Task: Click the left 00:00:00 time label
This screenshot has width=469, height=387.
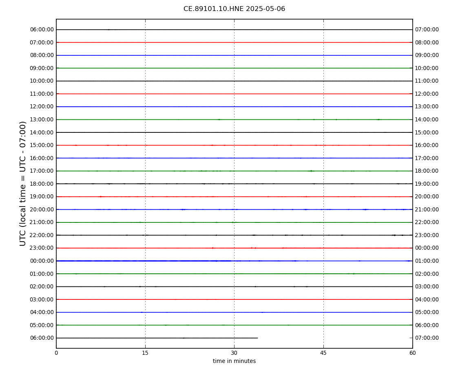Action: click(x=42, y=261)
